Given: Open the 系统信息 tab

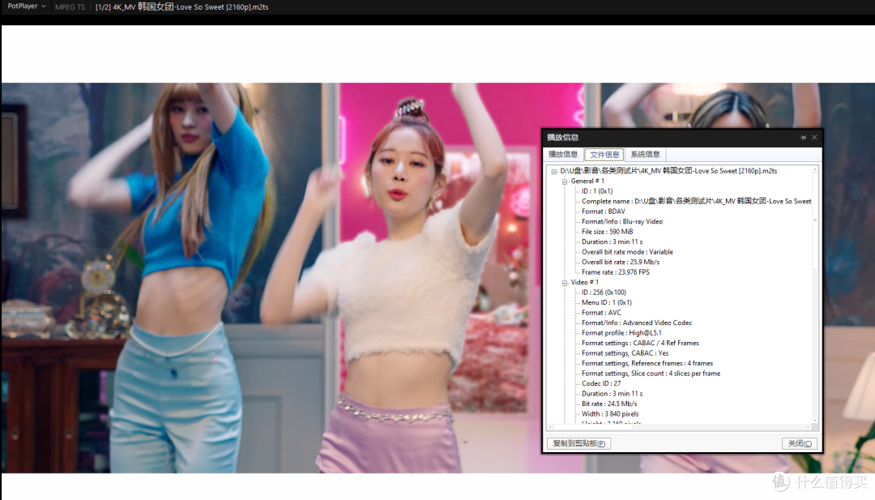Looking at the screenshot, I should coord(645,154).
